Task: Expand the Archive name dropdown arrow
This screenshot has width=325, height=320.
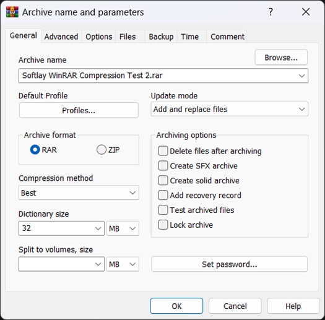Action: tap(302, 76)
